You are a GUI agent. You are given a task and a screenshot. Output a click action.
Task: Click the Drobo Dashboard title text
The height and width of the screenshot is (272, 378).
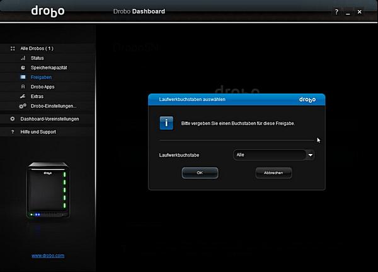click(x=139, y=11)
